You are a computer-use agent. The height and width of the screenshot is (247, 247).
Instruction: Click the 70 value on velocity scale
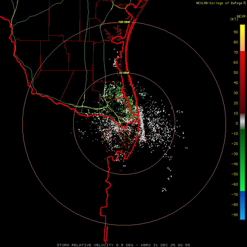click(x=236, y=52)
